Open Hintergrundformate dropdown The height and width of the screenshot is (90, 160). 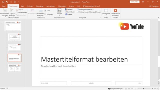(x=85, y=9)
